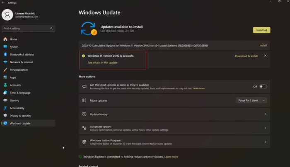Open the Windows Insider Program row
This screenshot has height=167, width=290.
pos(174,142)
